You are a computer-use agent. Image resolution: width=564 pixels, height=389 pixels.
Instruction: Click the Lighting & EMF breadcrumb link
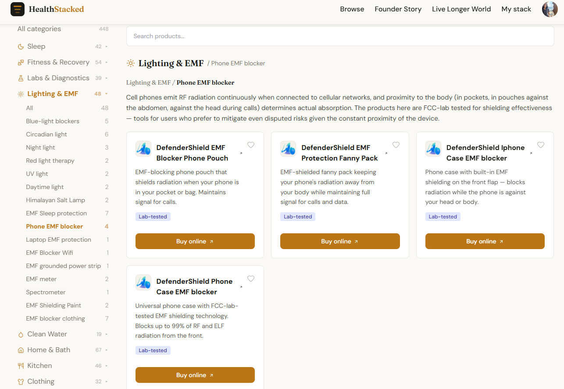tap(148, 82)
